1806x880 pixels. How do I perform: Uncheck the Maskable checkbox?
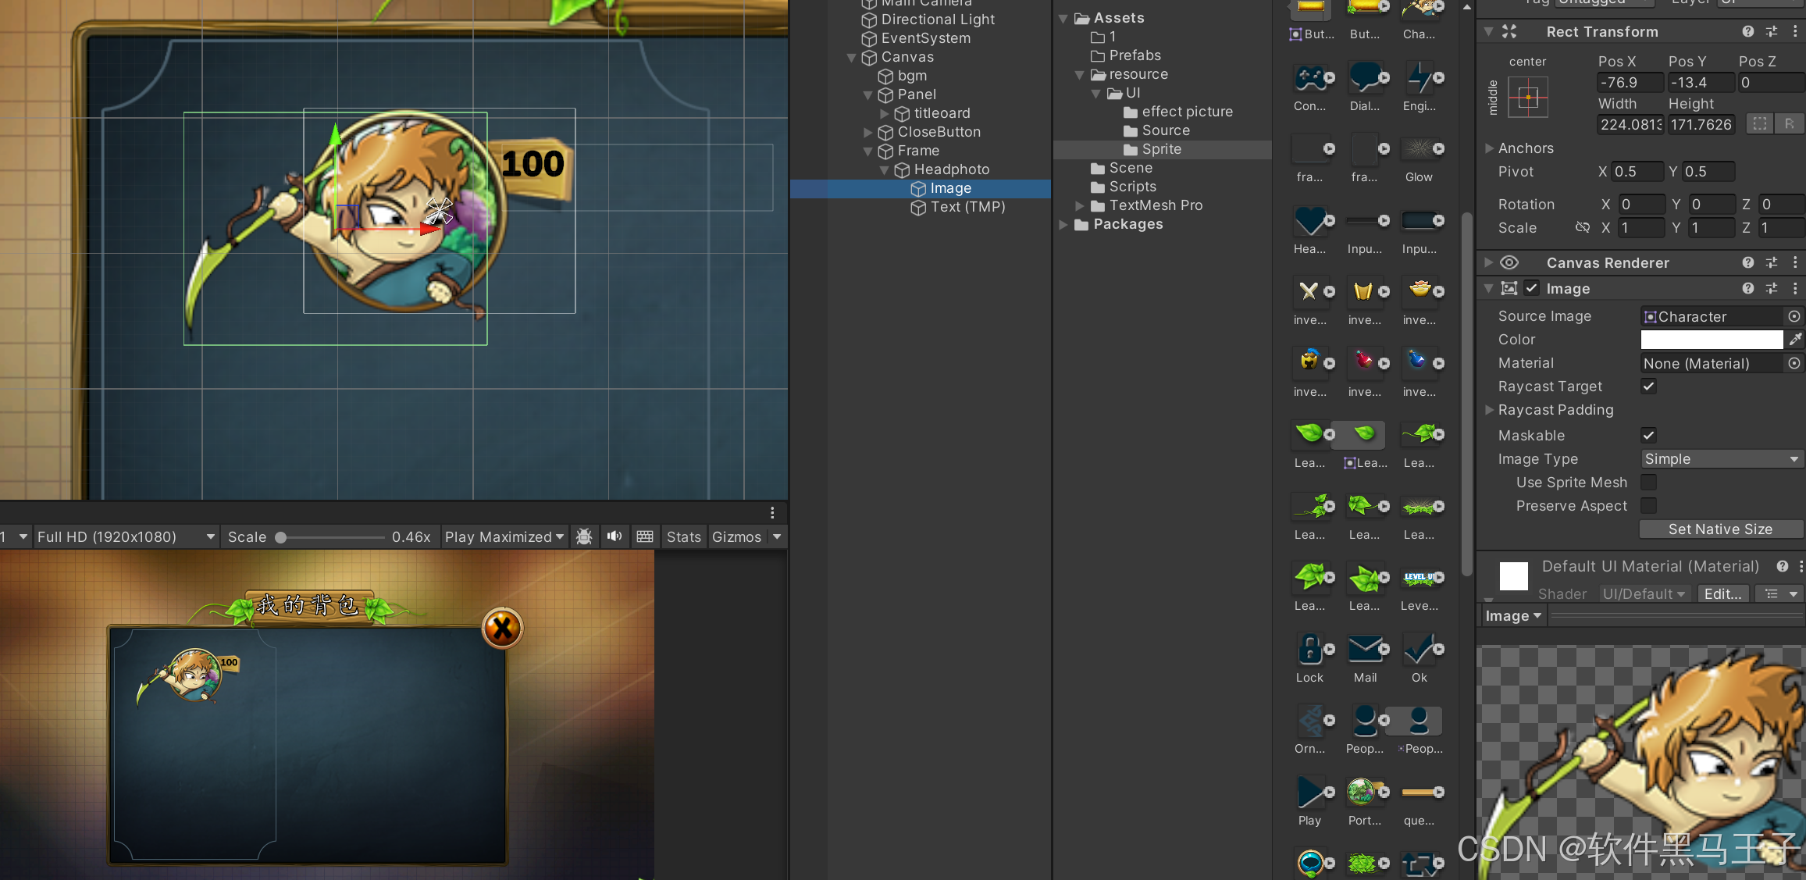1648,436
